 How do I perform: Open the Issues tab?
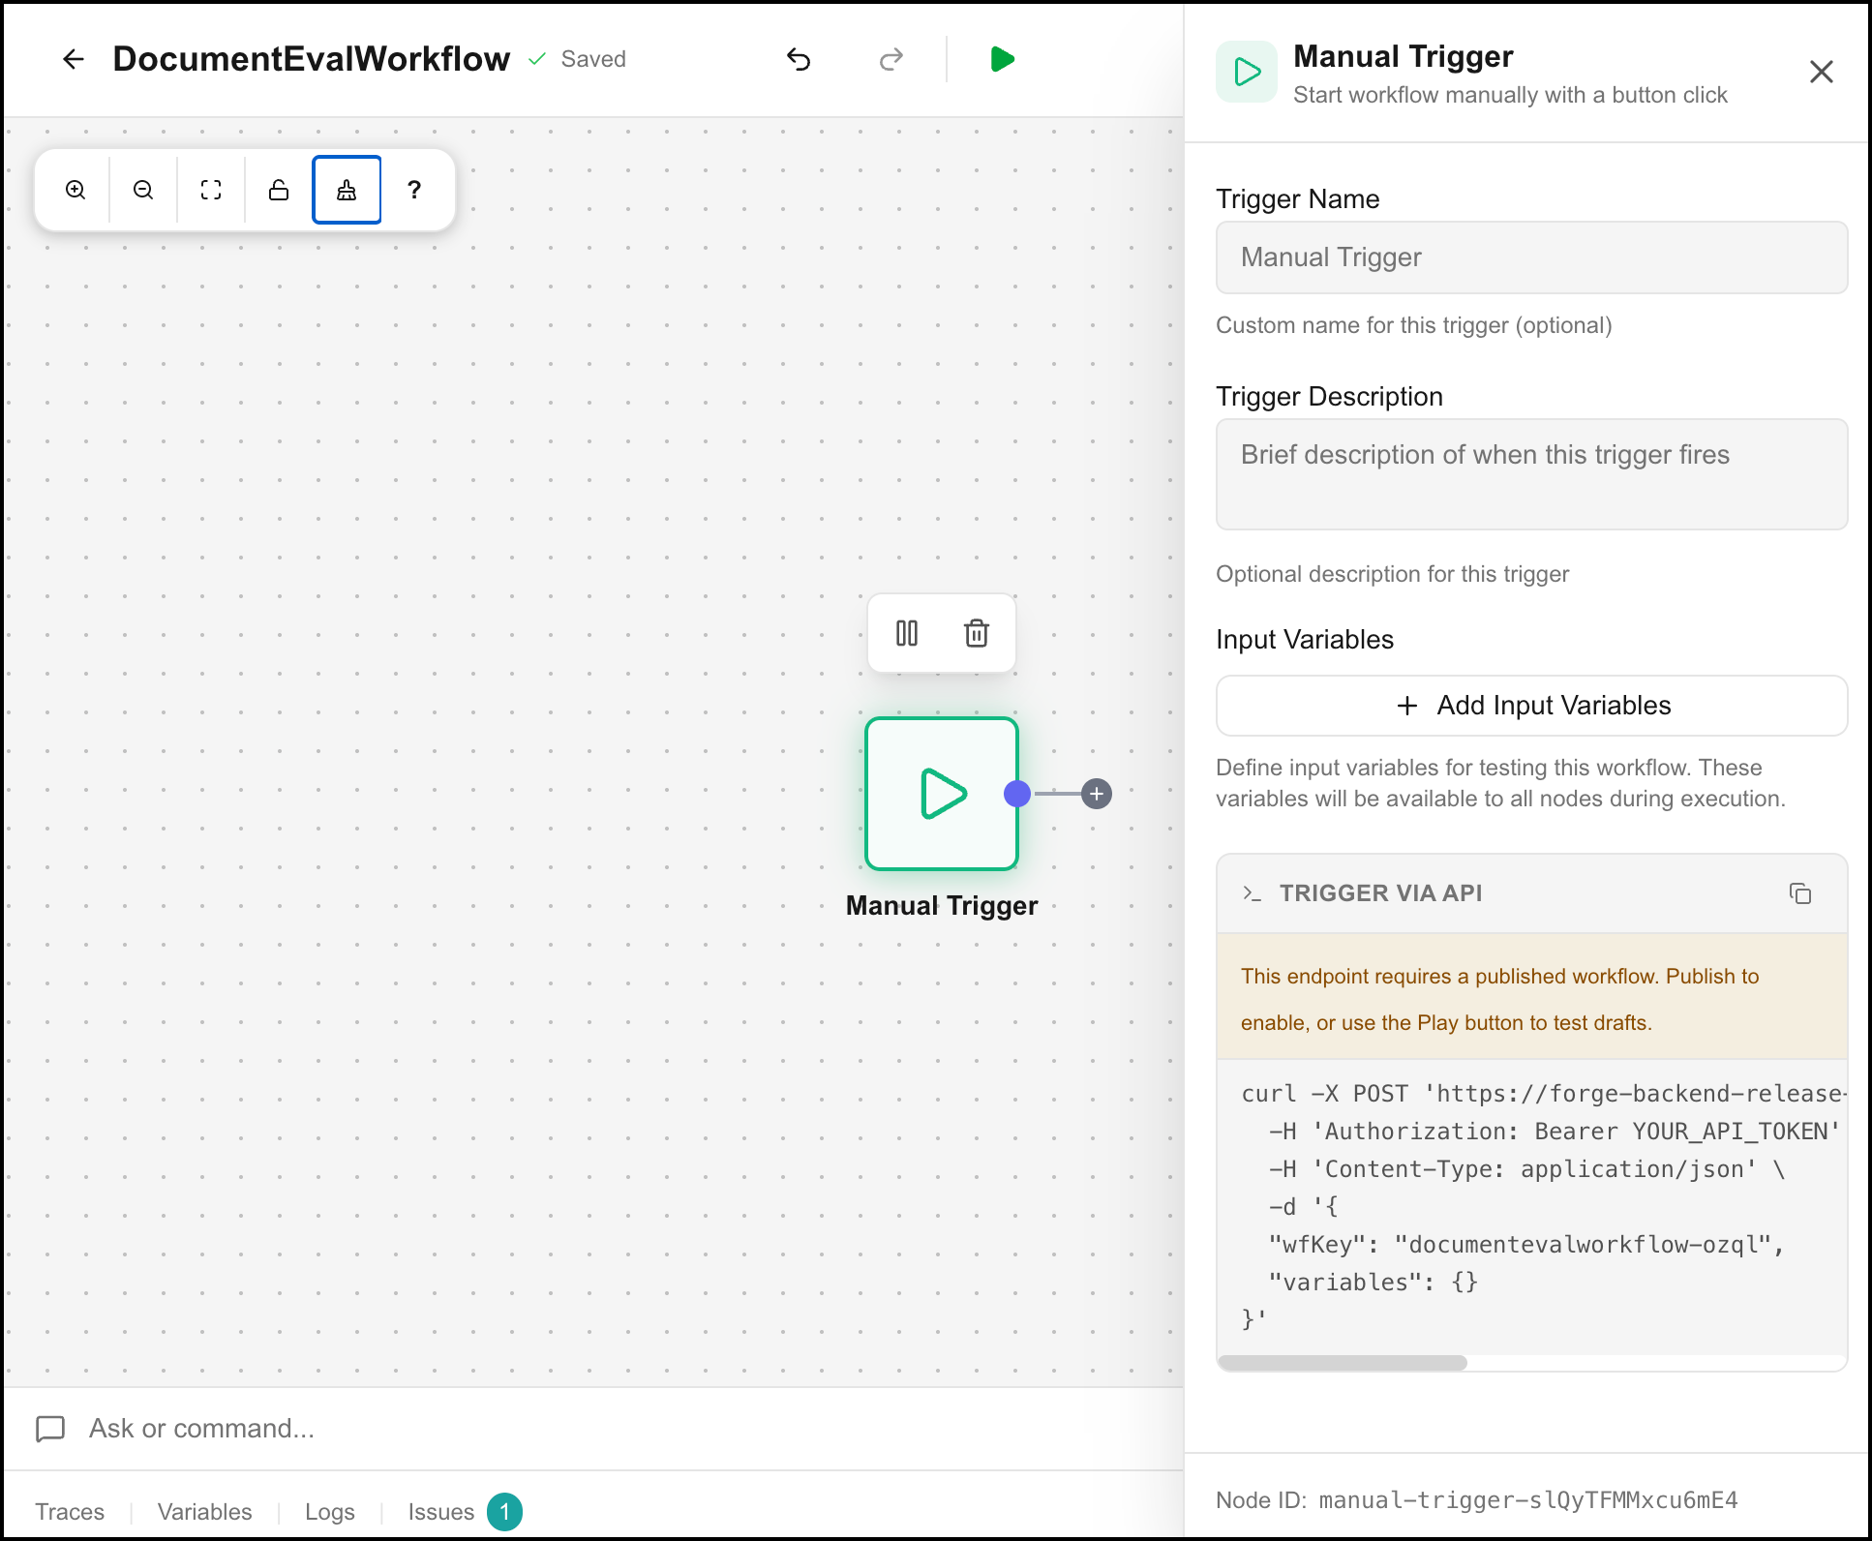click(440, 1512)
